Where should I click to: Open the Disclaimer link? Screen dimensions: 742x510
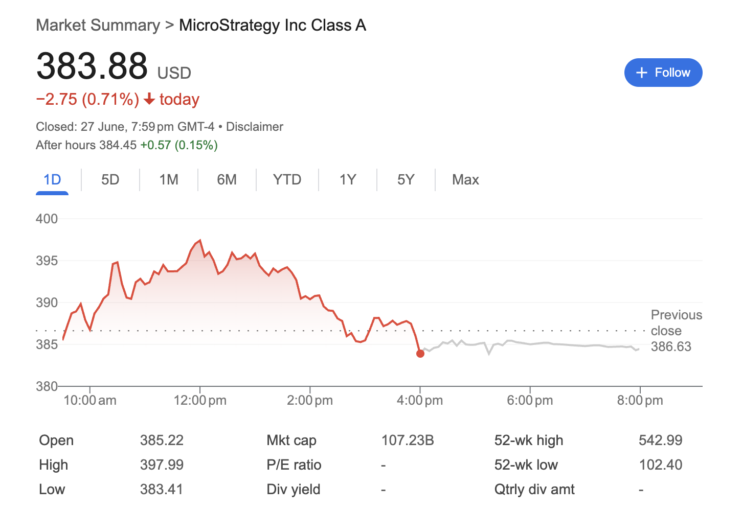(x=255, y=126)
